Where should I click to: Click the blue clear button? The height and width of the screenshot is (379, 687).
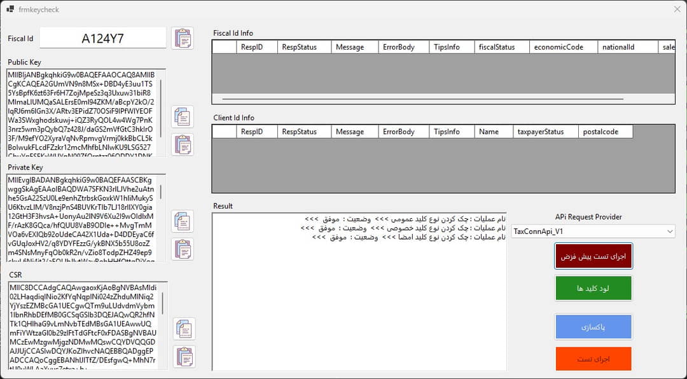coord(593,327)
